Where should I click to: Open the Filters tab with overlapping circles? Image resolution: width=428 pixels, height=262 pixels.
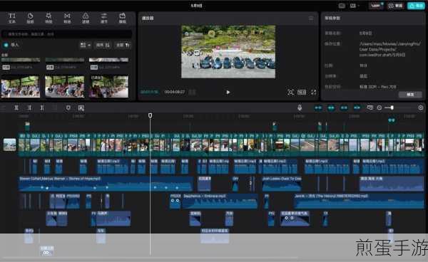[x=86, y=18]
